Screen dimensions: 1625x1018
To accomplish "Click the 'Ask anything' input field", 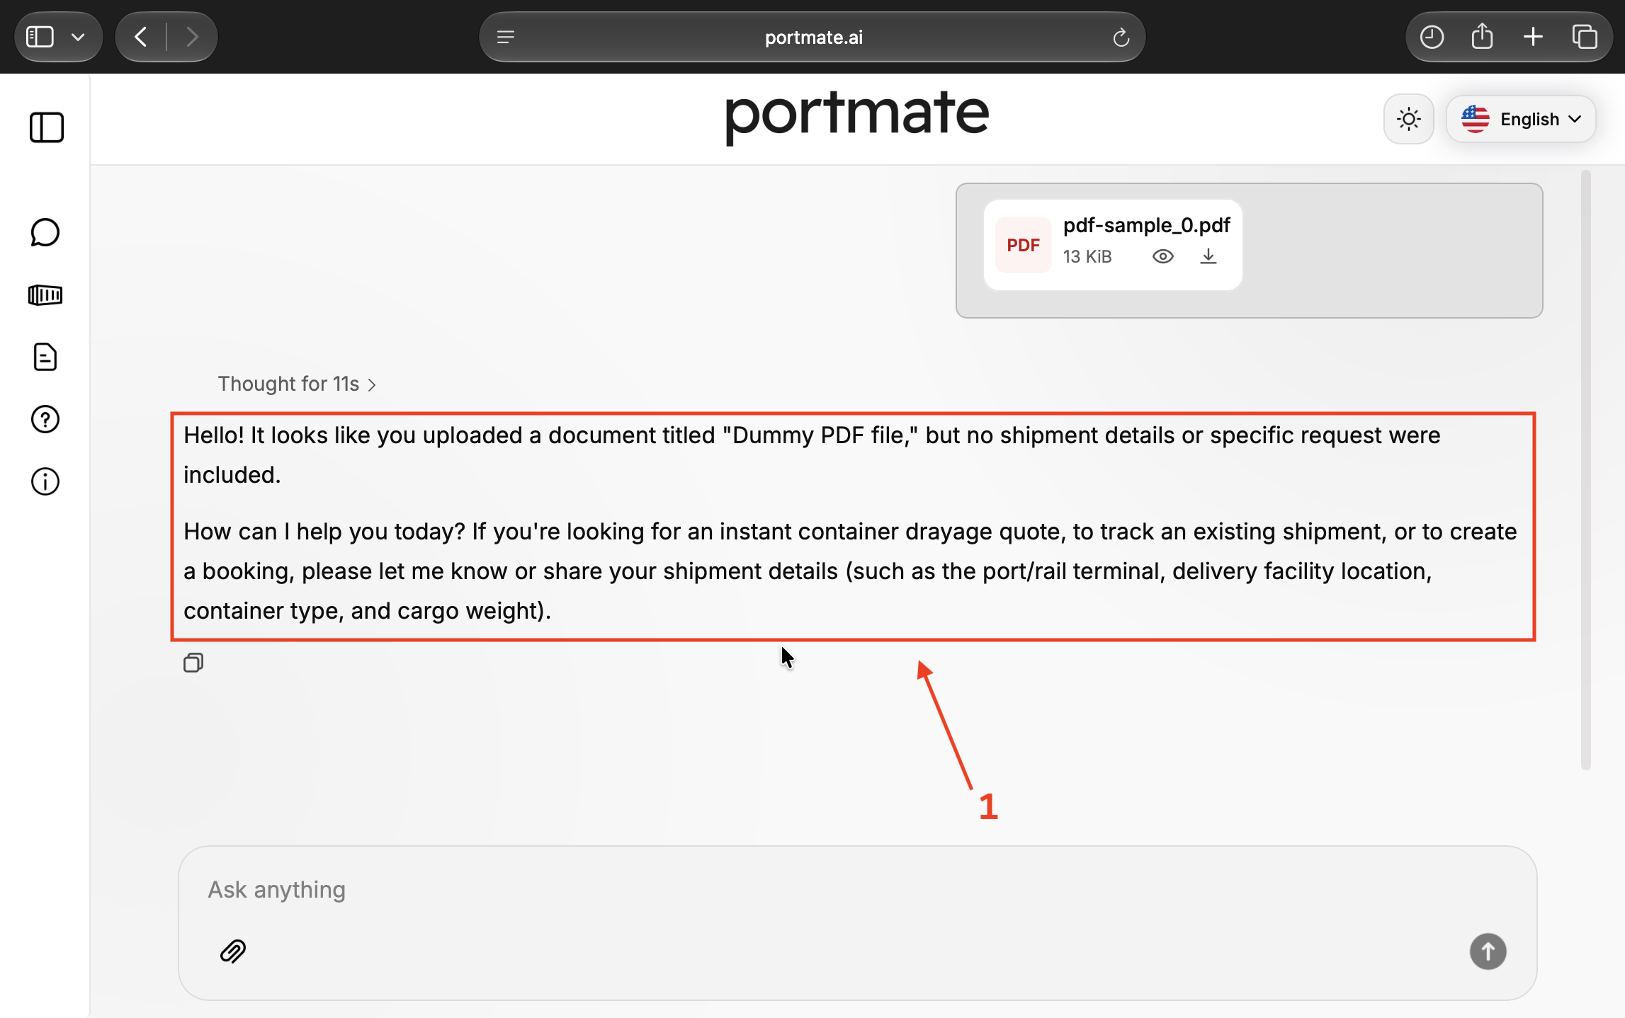I will click(x=857, y=890).
